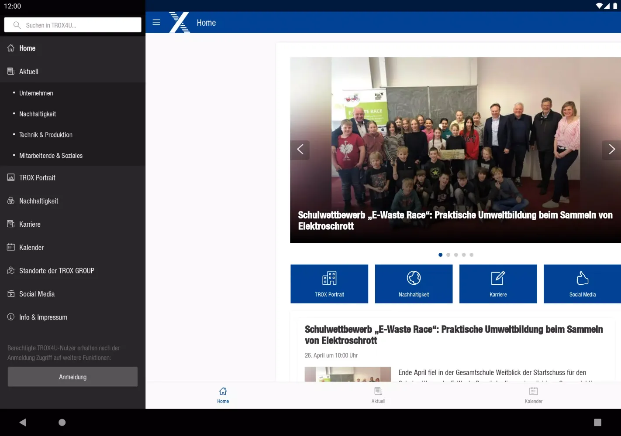
Task: Open the Nachhaltigkeit globe tile
Action: tap(414, 284)
